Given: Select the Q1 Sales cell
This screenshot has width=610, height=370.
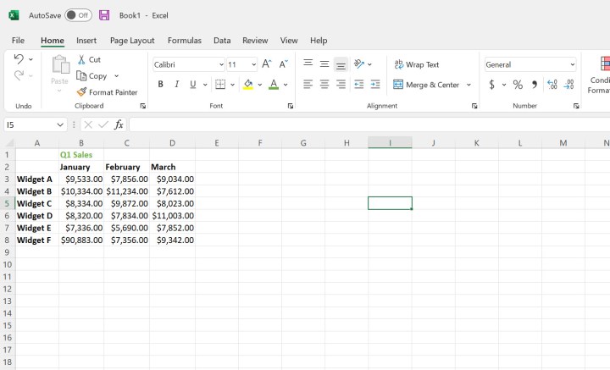Looking at the screenshot, I should (x=80, y=155).
